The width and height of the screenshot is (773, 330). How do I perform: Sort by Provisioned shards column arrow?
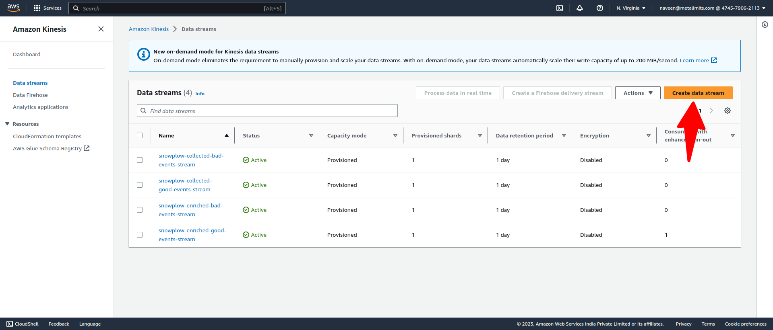pyautogui.click(x=480, y=135)
